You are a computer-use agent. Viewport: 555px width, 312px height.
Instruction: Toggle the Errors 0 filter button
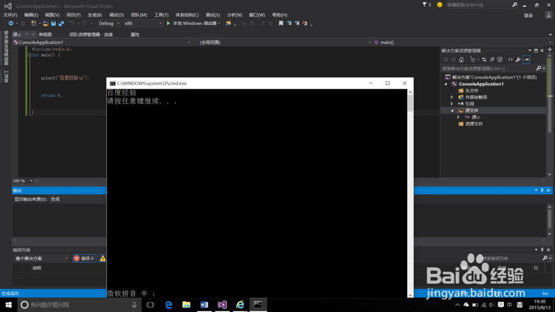[x=84, y=258]
